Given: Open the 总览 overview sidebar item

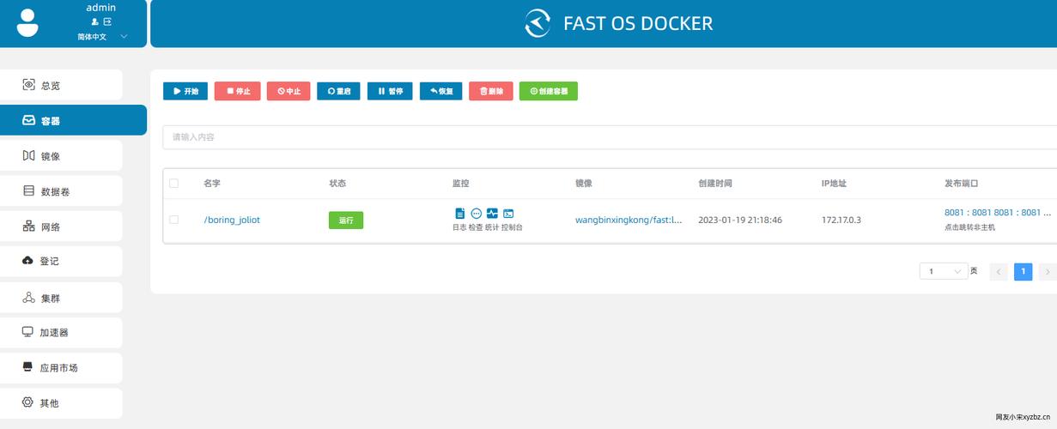Looking at the screenshot, I should tap(61, 85).
